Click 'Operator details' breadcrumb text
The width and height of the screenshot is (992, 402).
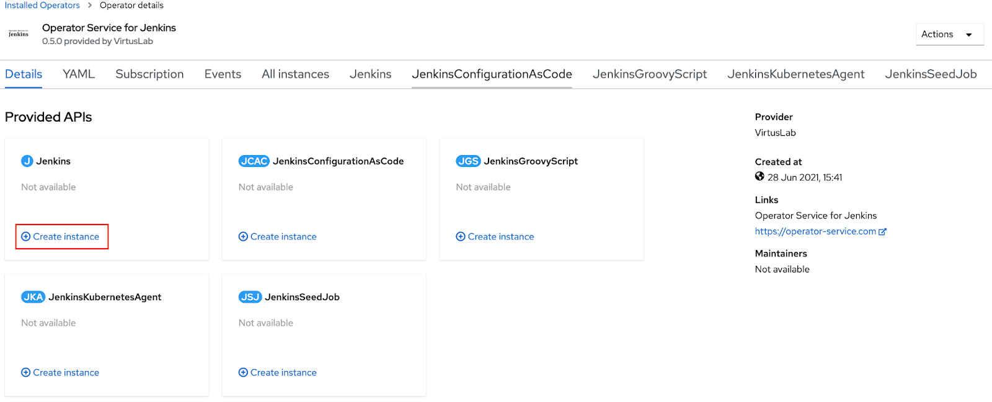point(131,5)
